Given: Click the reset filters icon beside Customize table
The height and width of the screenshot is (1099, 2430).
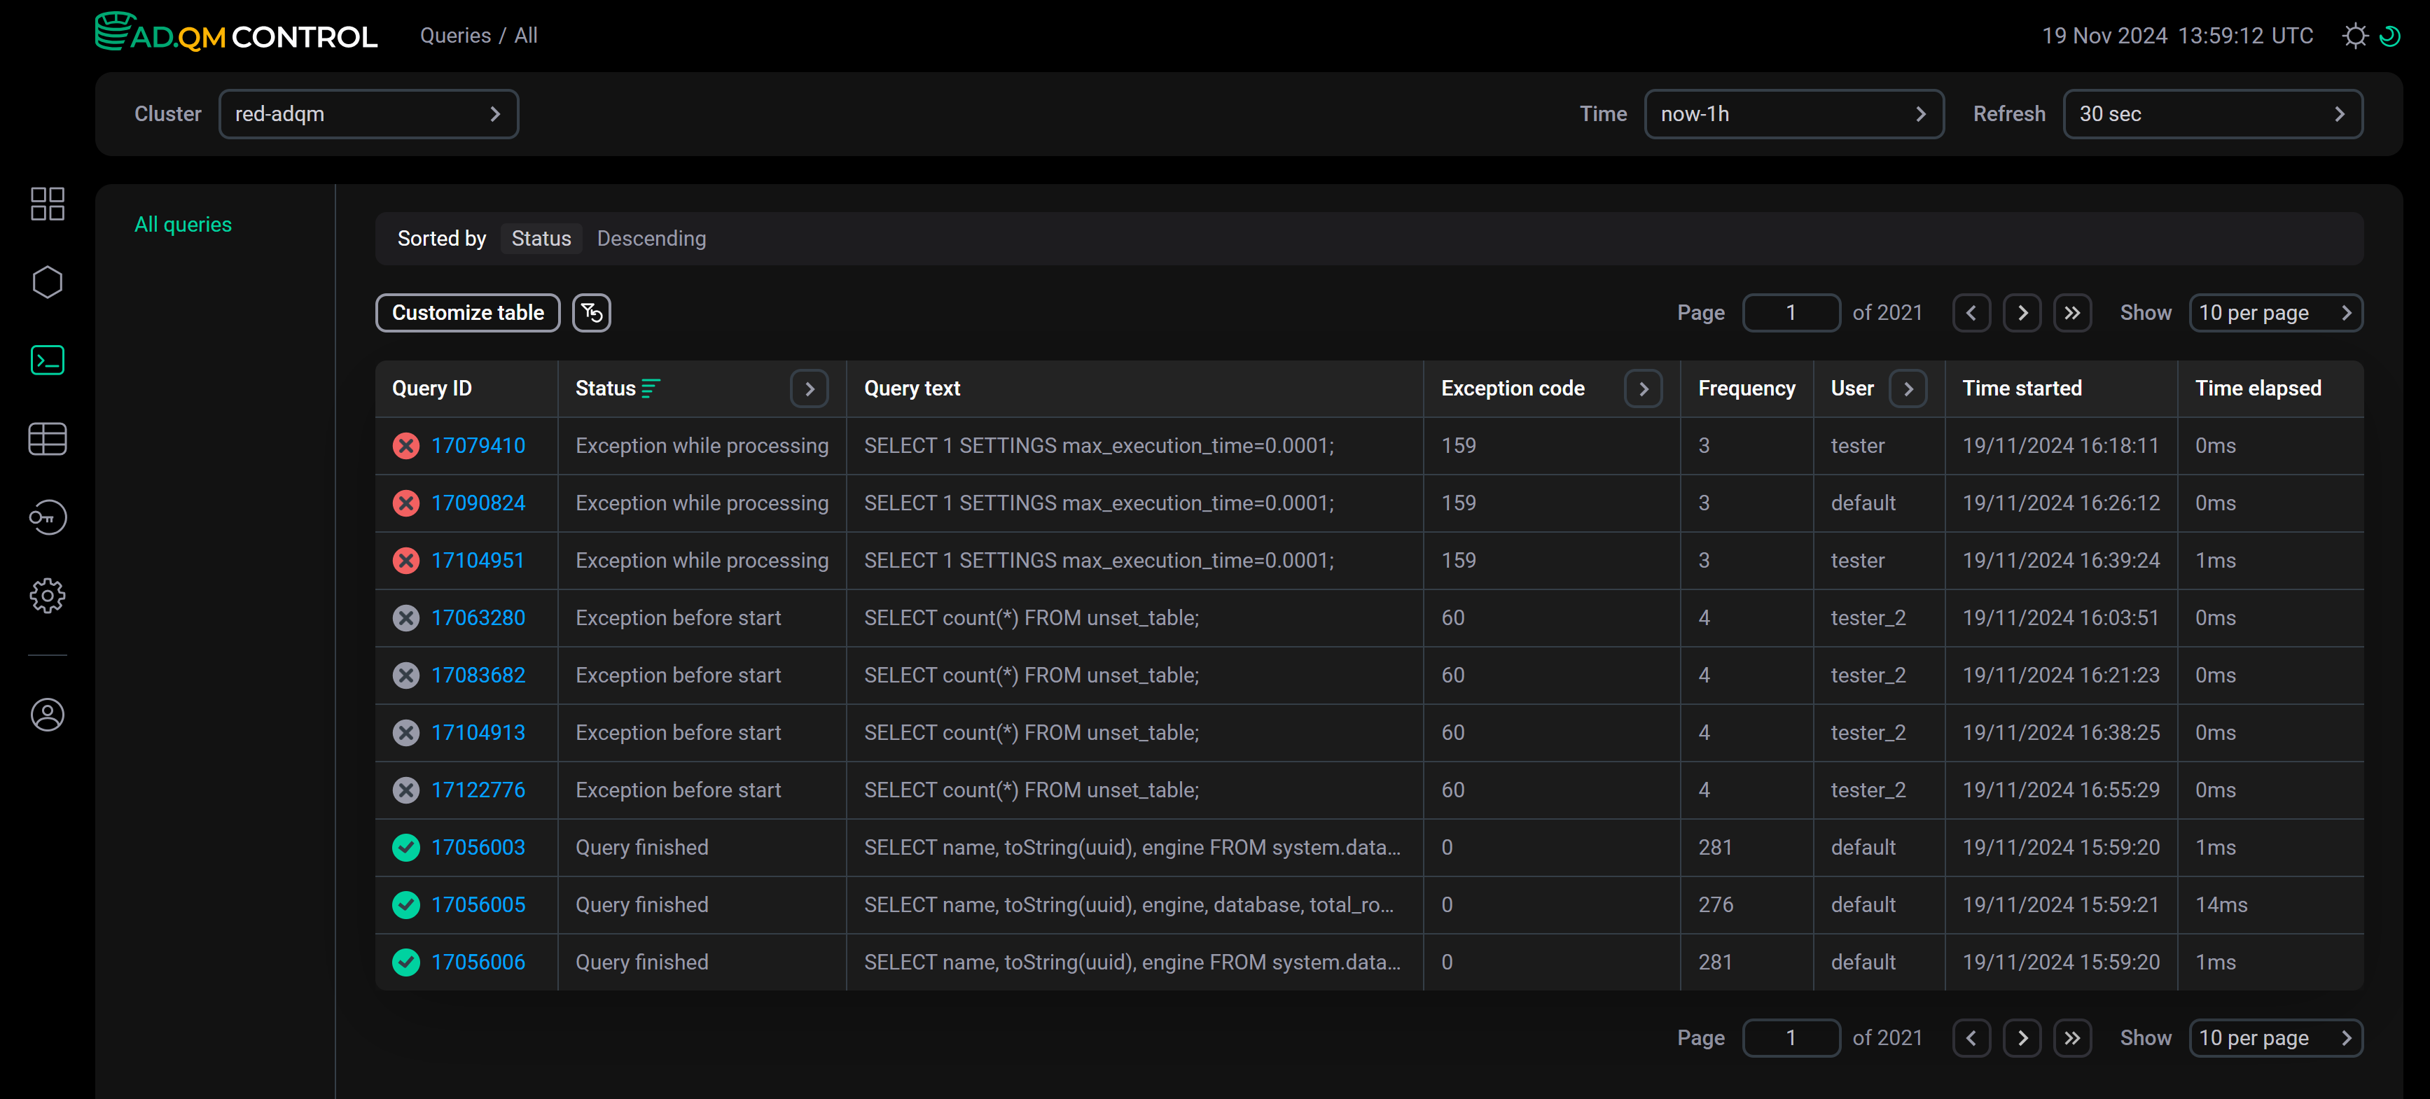Looking at the screenshot, I should (592, 313).
